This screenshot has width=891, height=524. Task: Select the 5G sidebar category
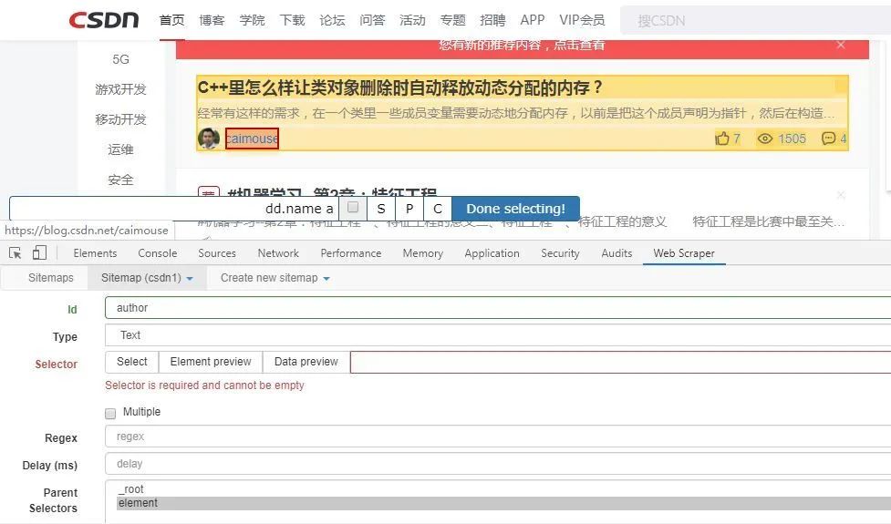[120, 59]
